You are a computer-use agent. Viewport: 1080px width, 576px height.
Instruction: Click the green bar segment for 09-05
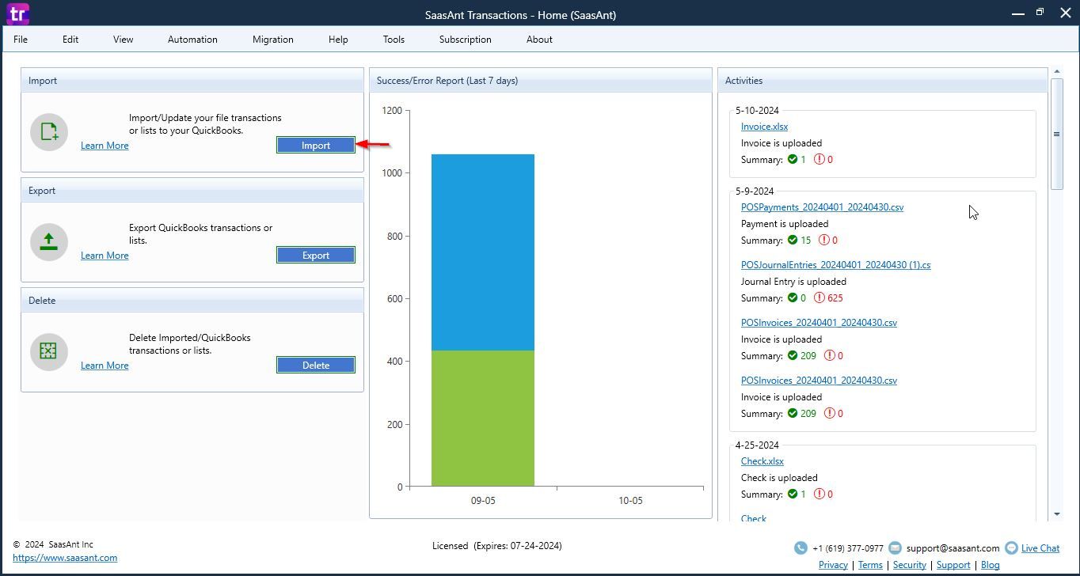click(x=483, y=419)
